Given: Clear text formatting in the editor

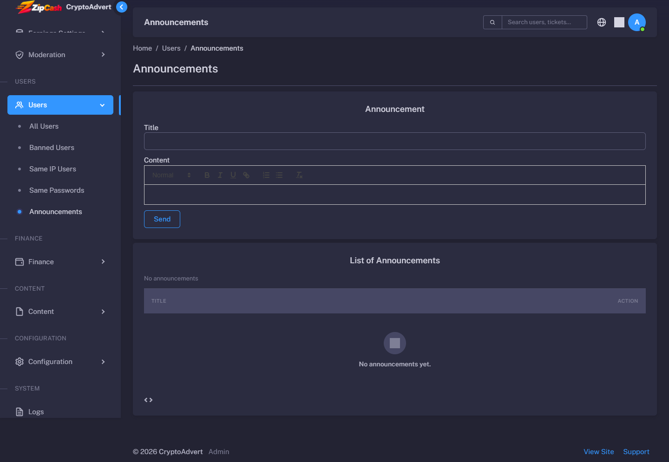Looking at the screenshot, I should click(x=299, y=175).
